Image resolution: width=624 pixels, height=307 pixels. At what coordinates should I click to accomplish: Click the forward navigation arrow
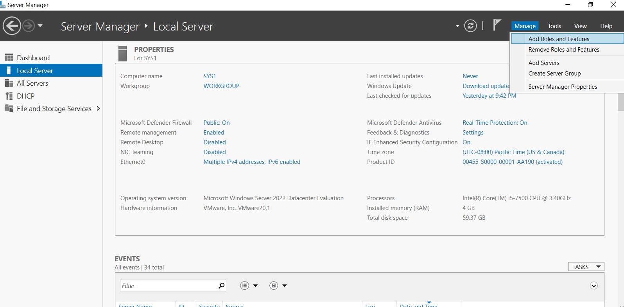[28, 26]
